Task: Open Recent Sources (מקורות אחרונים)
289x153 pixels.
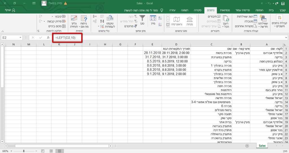Action: click(246, 26)
